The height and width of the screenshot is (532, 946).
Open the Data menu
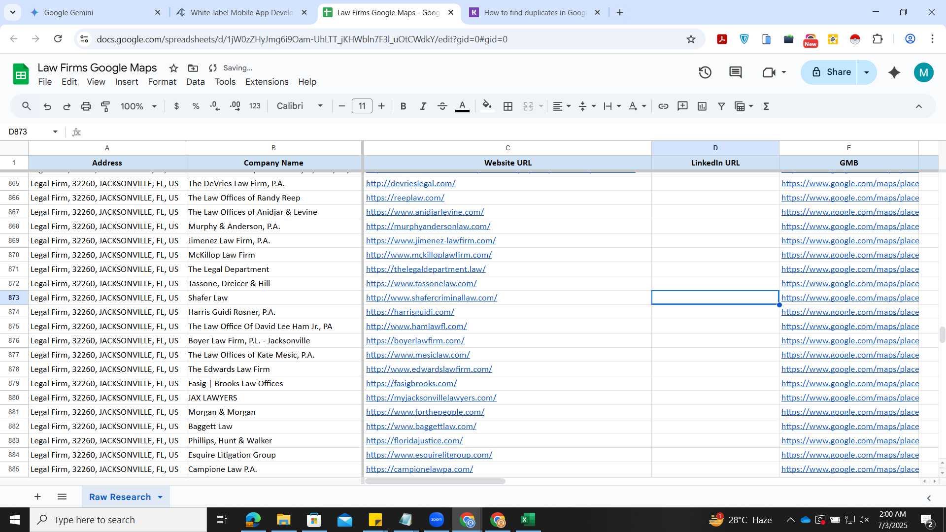click(x=195, y=82)
